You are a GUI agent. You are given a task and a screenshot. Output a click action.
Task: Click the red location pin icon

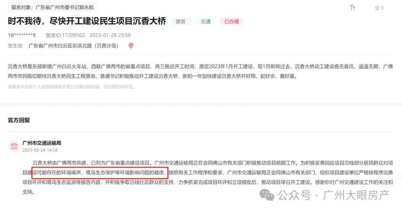(131, 46)
